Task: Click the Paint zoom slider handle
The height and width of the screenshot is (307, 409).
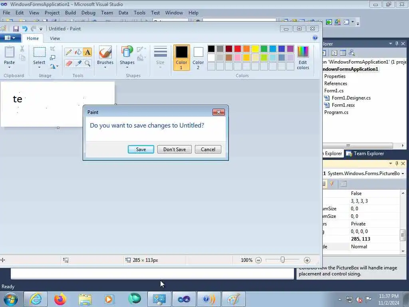Action: tap(282, 260)
